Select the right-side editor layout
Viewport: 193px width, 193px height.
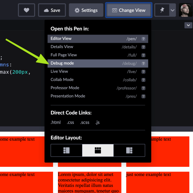[129, 150]
